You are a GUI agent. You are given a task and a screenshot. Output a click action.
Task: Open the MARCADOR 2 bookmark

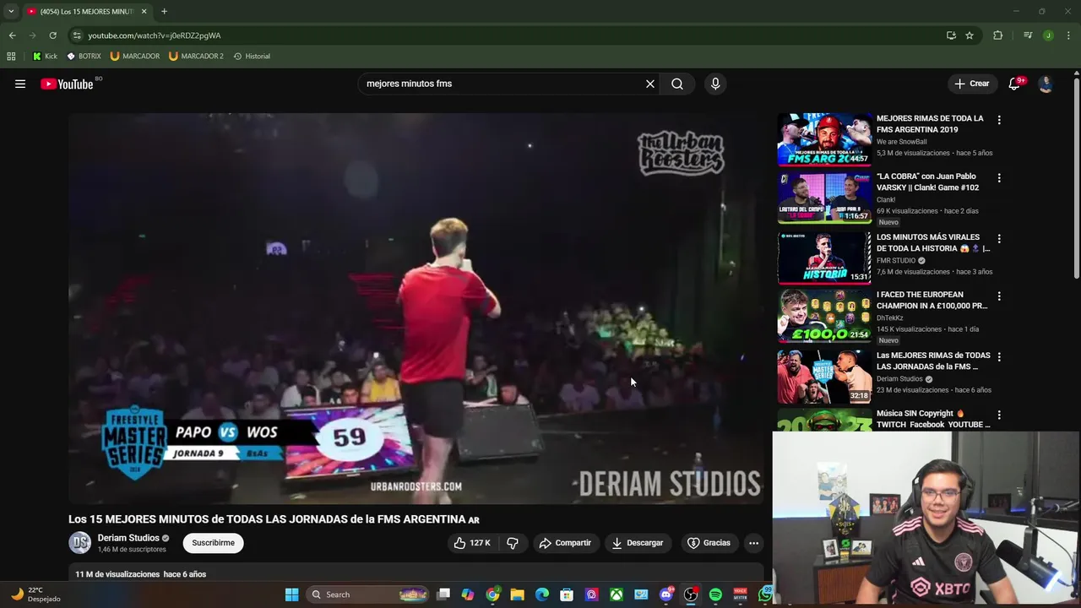pos(196,57)
